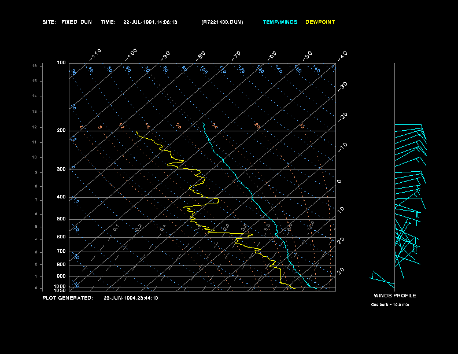This screenshot has width=458, height=354.
Task: Click the PLOT GENERATED timestamp text
Action: coord(100,298)
